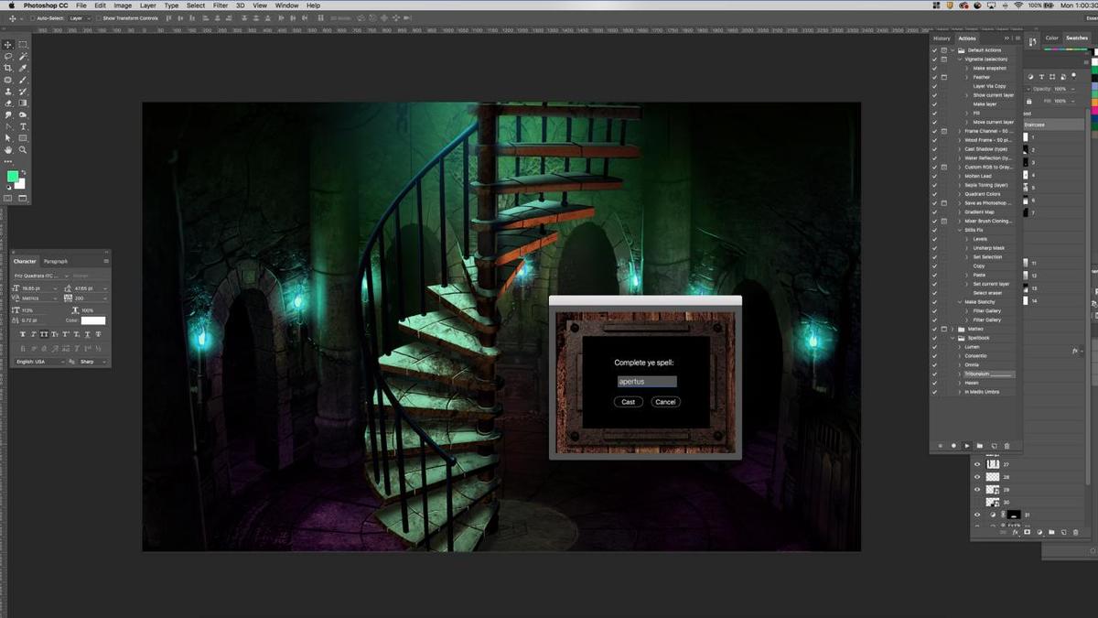Screen dimensions: 1098x618
Task: Select the Eraser tool
Action: click(7, 103)
